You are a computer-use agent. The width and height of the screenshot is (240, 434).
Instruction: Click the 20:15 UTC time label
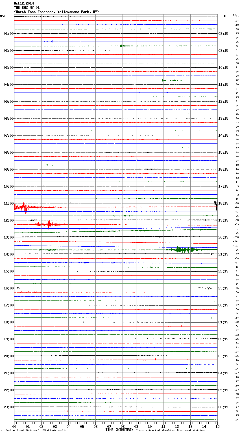pyautogui.click(x=223, y=237)
